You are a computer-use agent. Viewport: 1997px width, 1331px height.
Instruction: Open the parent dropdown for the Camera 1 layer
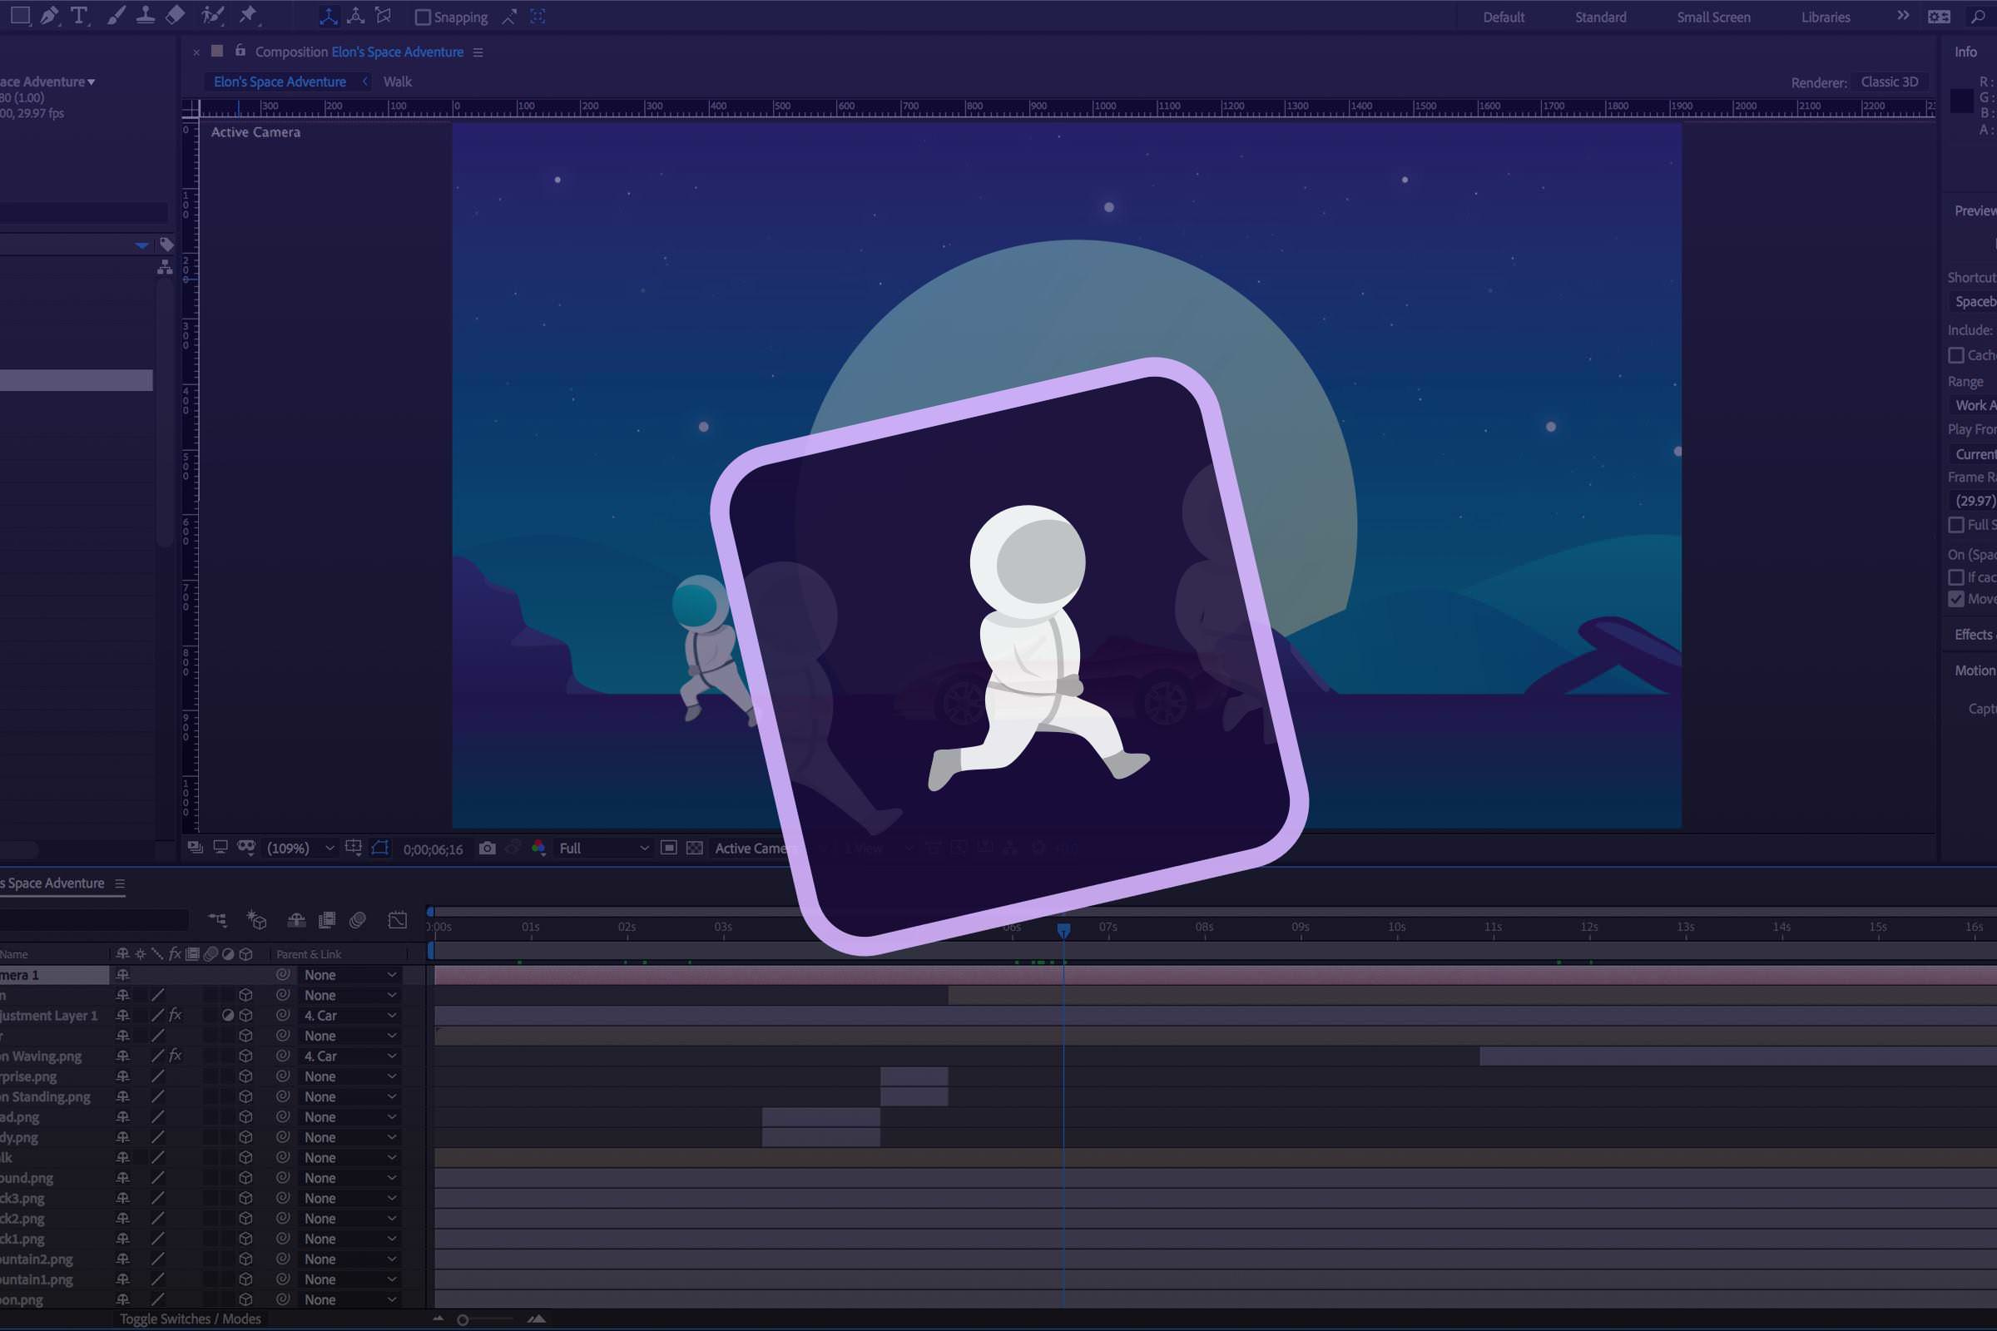(x=350, y=975)
